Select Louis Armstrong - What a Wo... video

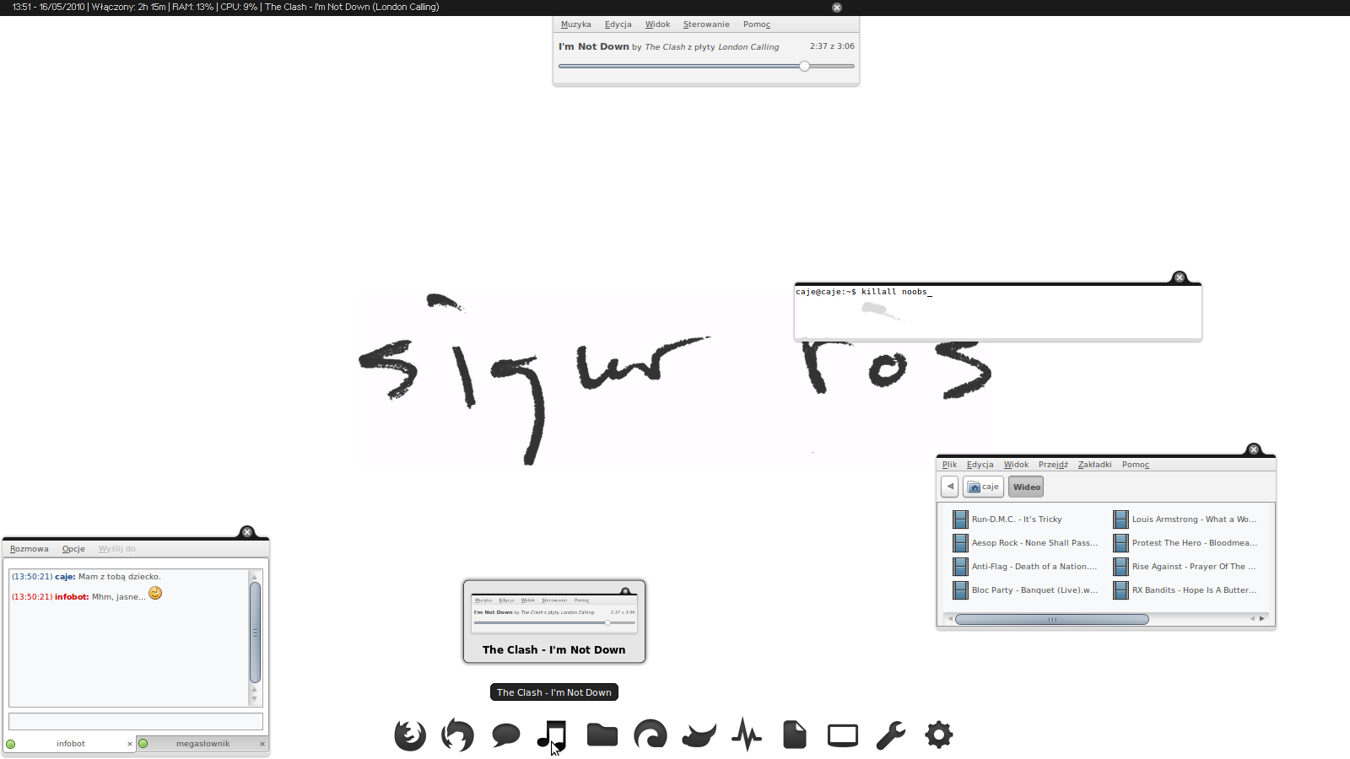(1185, 519)
